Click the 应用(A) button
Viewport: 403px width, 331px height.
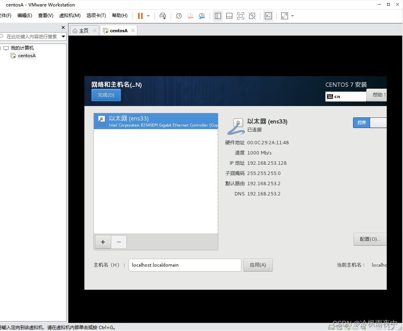[x=258, y=265]
